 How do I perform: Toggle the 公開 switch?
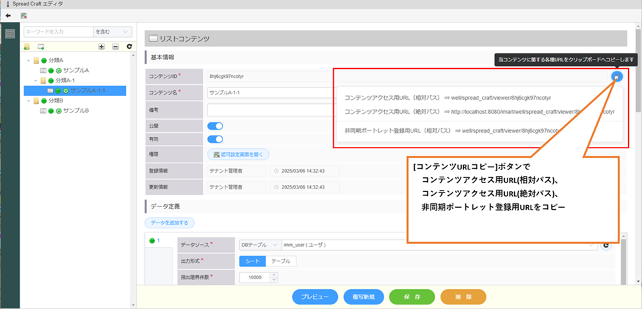click(x=215, y=125)
